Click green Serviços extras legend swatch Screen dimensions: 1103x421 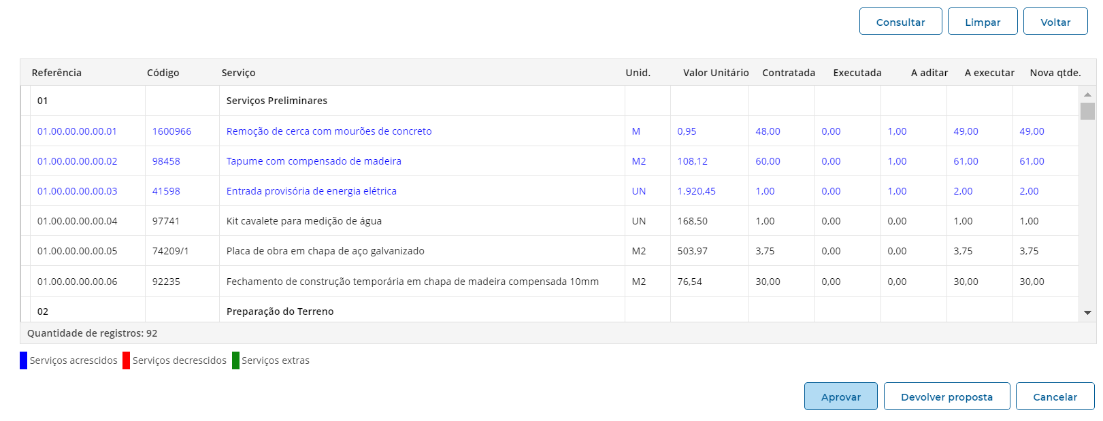(235, 360)
